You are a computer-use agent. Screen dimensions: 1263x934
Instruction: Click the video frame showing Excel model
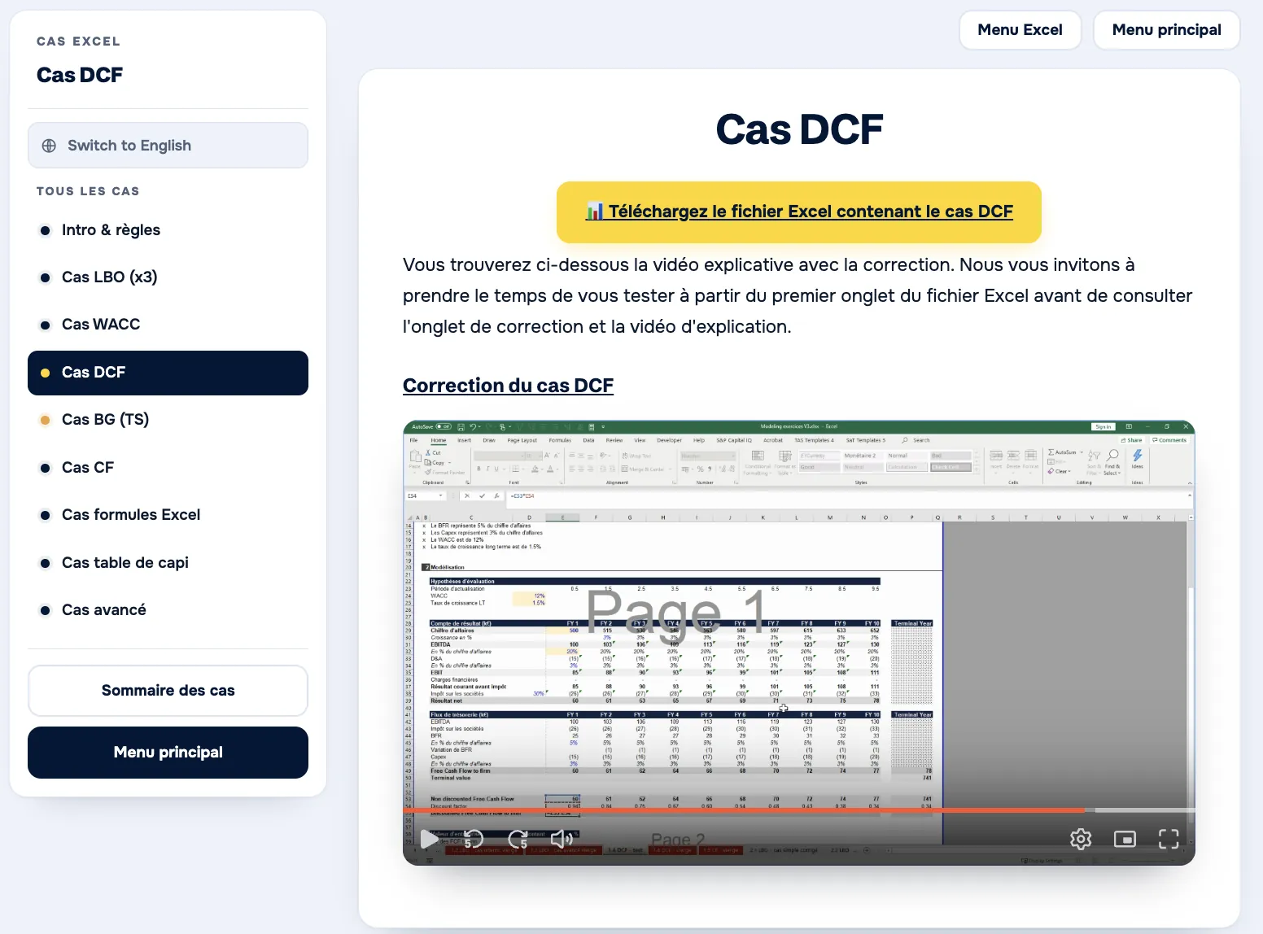[x=799, y=643]
